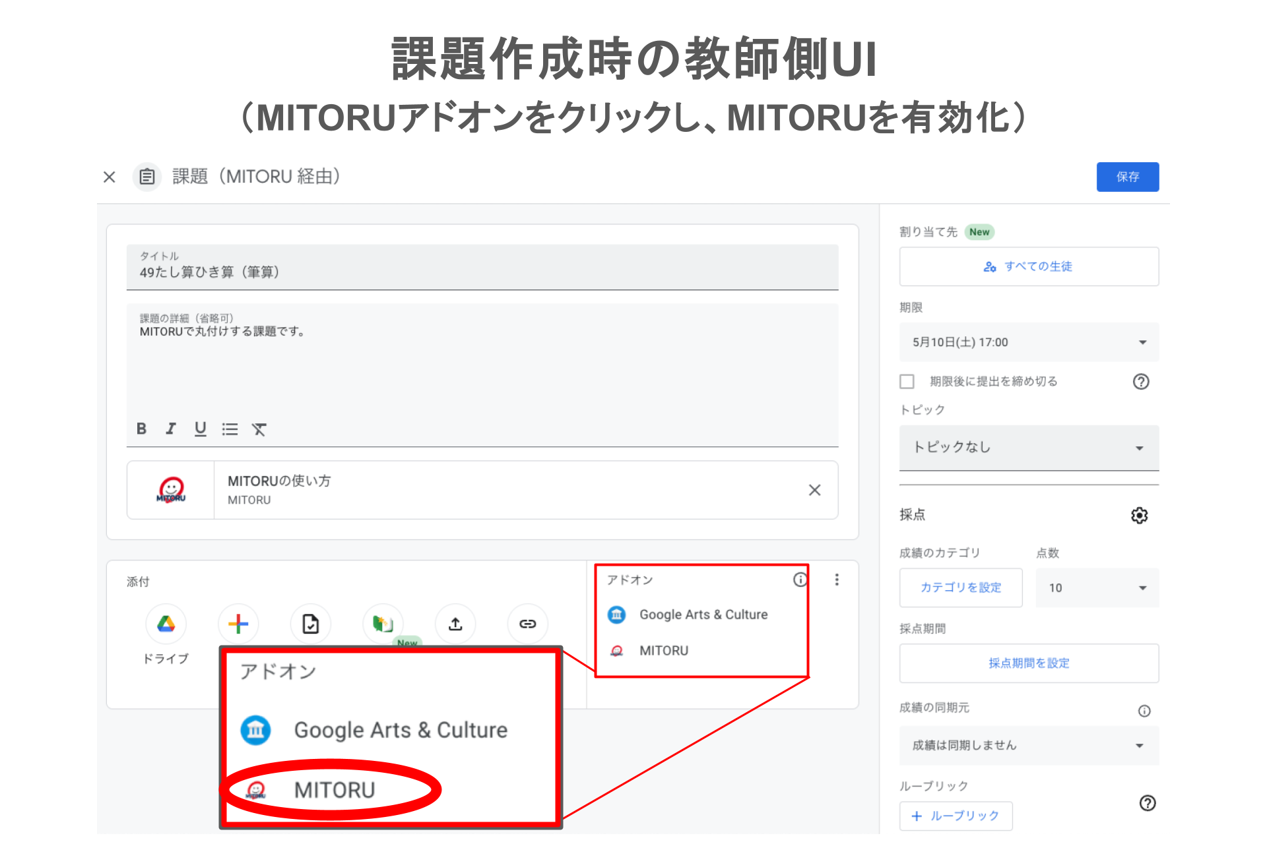Insert a bulleted list
This screenshot has width=1267, height=844.
coord(230,429)
